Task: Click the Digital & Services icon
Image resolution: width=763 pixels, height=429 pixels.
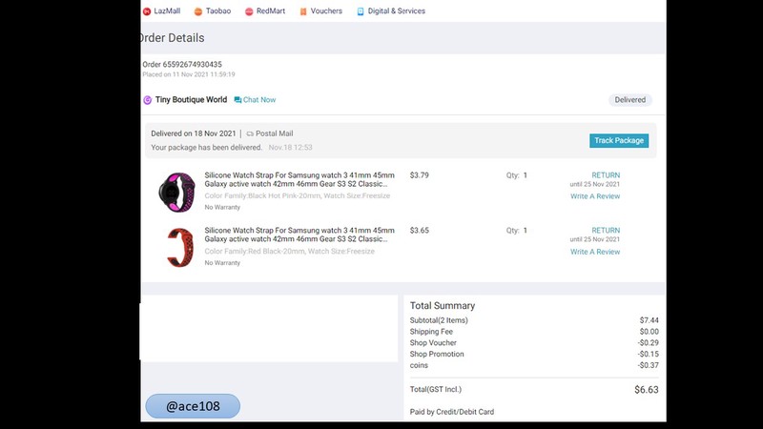Action: point(361,11)
